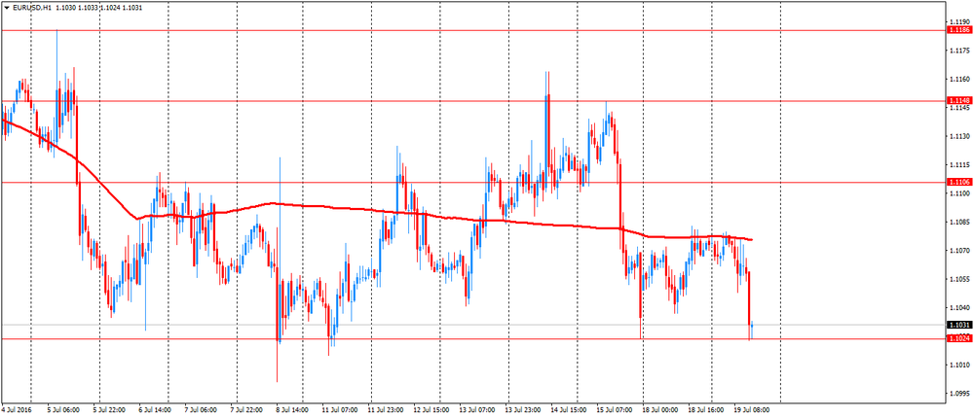Screen dimensions: 974x418
Task: Click the 7 Jul 22:00 time label
Action: tap(247, 410)
